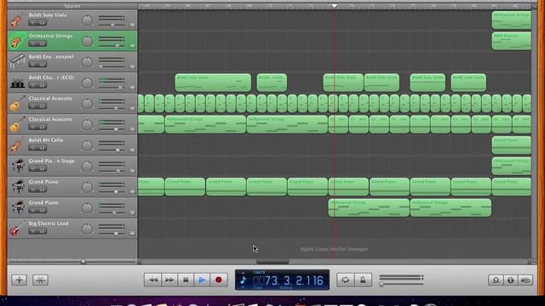The height and width of the screenshot is (306, 545).
Task: Expand automation for Grand Pia...n Stage track
Action: [132, 171]
